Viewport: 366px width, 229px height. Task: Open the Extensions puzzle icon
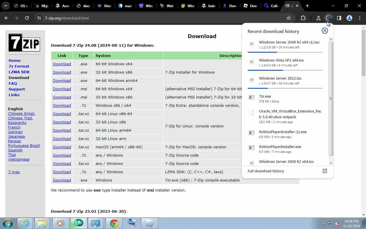pyautogui.click(x=303, y=18)
